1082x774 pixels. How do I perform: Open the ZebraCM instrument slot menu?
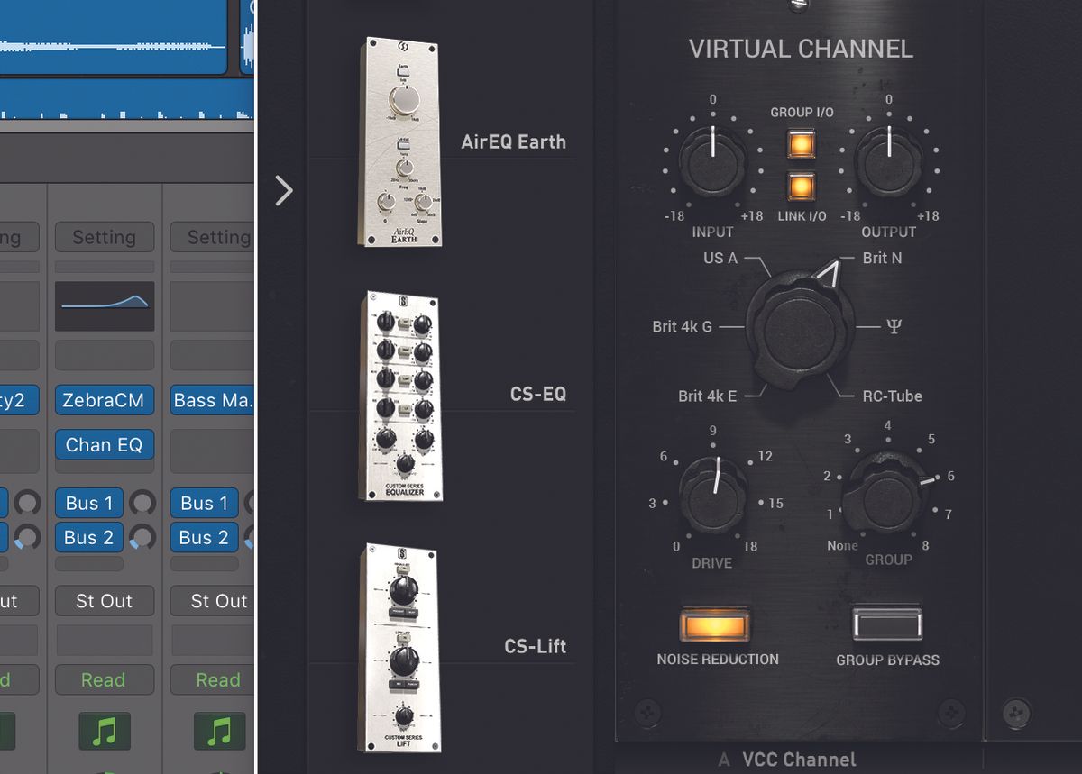pos(104,399)
